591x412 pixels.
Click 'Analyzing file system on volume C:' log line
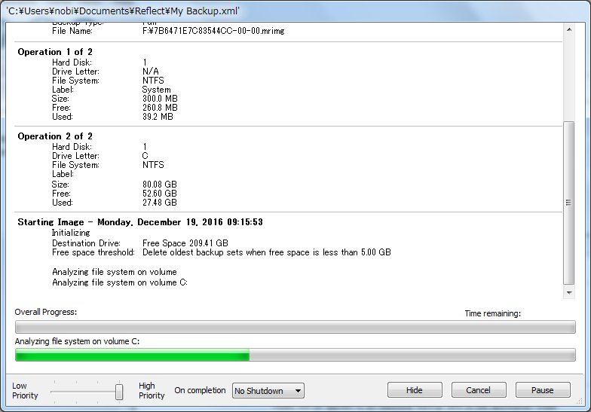(120, 282)
